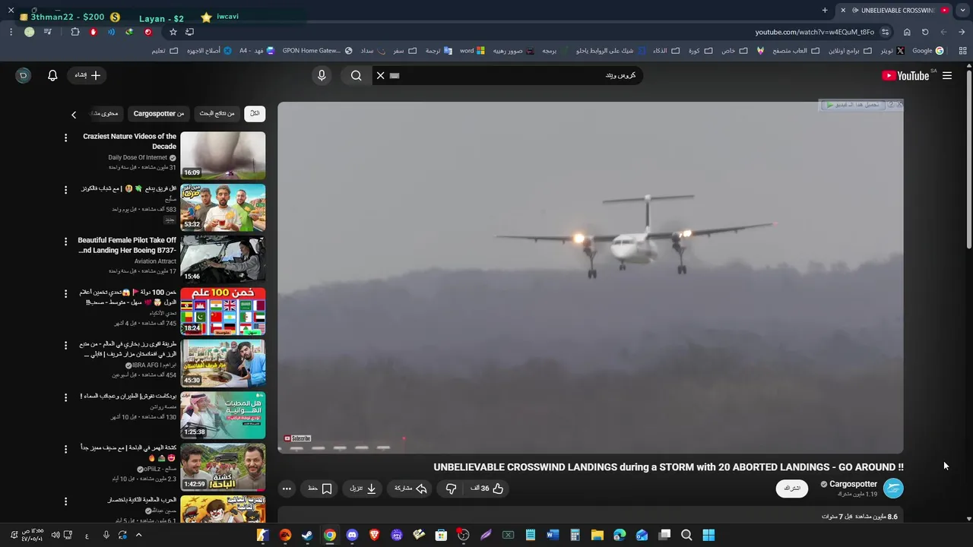Open the 1:25:38 podcast thumbnail
The width and height of the screenshot is (973, 547).
pyautogui.click(x=223, y=415)
